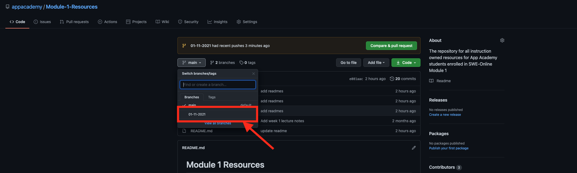Image resolution: width=577 pixels, height=173 pixels.
Task: Click the repository icon beside appacademy
Action: [x=8, y=7]
